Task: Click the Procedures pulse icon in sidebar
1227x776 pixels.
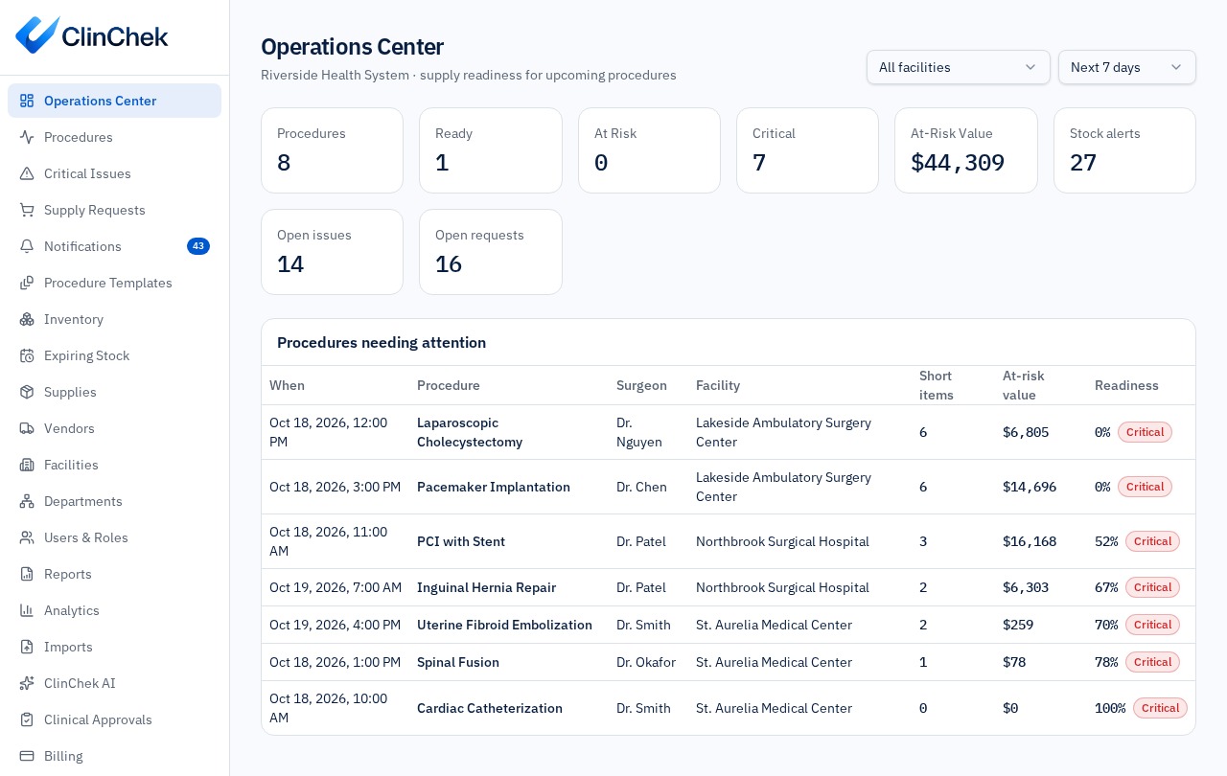Action: click(x=27, y=137)
